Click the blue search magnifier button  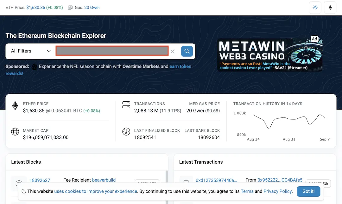[187, 51]
